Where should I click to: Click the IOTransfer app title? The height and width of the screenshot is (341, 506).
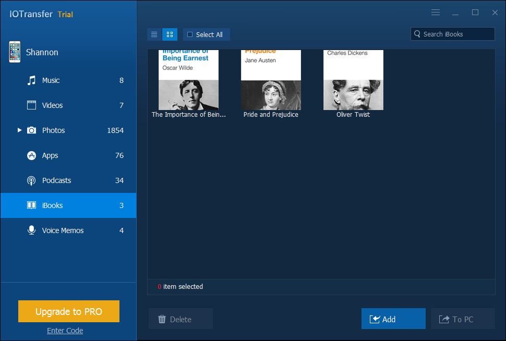31,14
